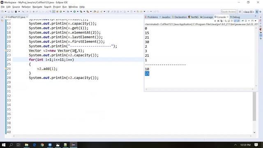Click the Open Perspective icon near Quick Access
The width and height of the screenshot is (263, 148).
coord(240,12)
